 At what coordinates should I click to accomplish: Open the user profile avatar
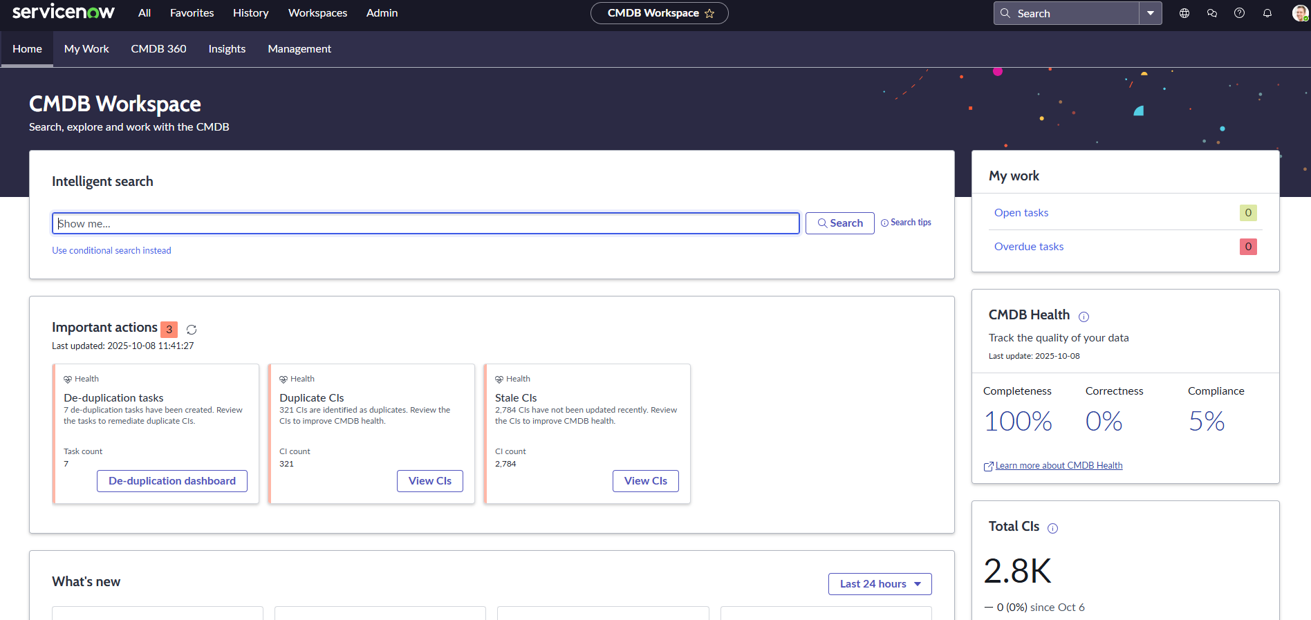1300,13
